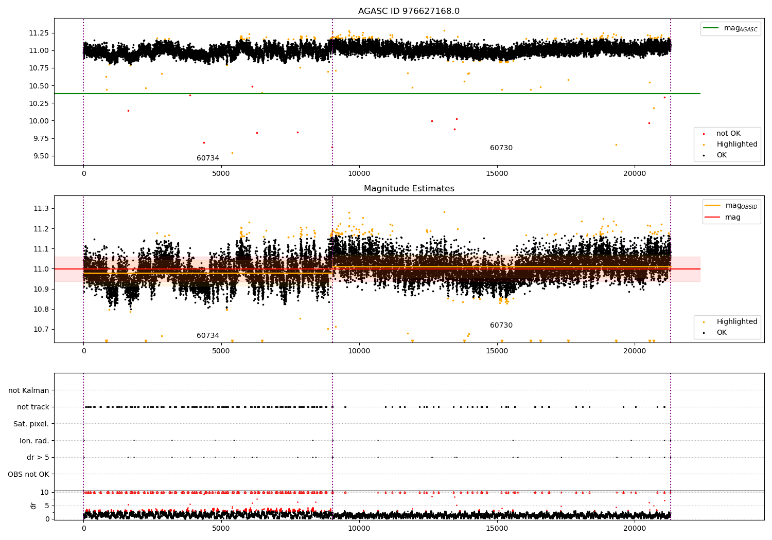Click the "60734" annotation in Magnitude Estimates plot
The height and width of the screenshot is (540, 772).
[208, 336]
